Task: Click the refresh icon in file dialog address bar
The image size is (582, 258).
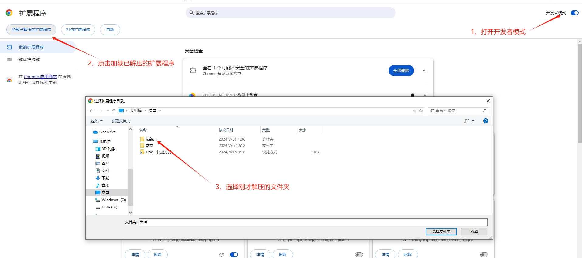Action: point(421,111)
